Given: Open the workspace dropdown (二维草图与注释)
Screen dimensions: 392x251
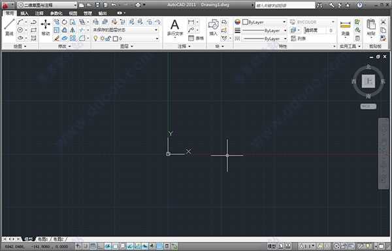Looking at the screenshot, I should [47, 5].
